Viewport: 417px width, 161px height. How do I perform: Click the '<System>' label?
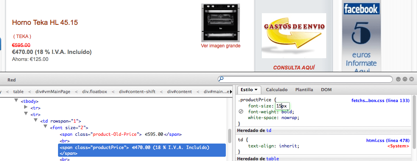[x=398, y=146]
